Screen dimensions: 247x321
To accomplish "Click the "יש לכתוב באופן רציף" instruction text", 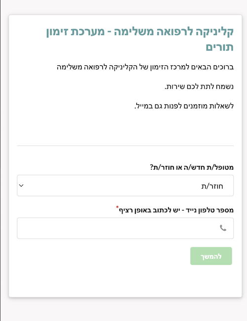I will click(149, 210).
